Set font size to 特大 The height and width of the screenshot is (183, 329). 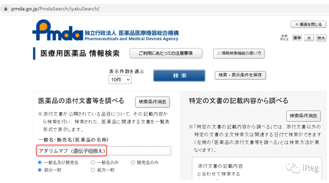click(321, 38)
